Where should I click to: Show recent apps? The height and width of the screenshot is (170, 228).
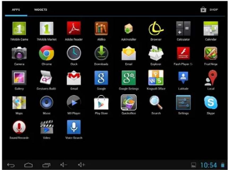tap(46, 165)
